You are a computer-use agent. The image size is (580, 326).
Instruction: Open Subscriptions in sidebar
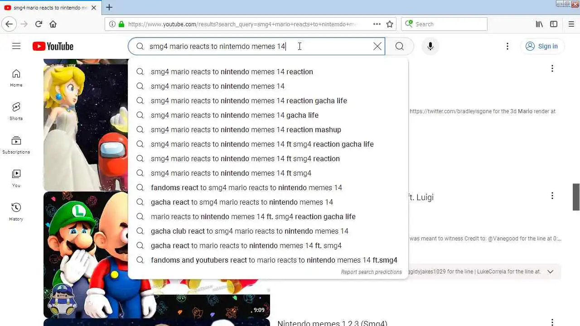click(16, 145)
